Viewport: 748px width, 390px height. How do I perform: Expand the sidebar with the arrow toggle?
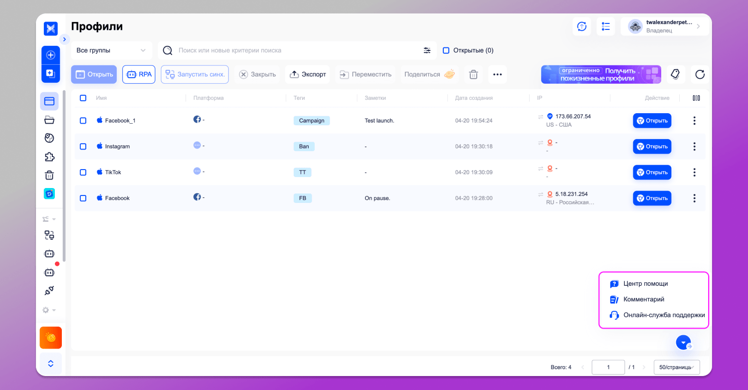click(64, 39)
